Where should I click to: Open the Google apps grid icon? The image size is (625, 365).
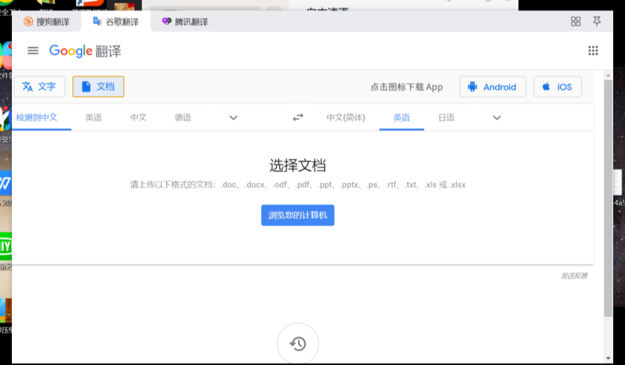(x=593, y=51)
